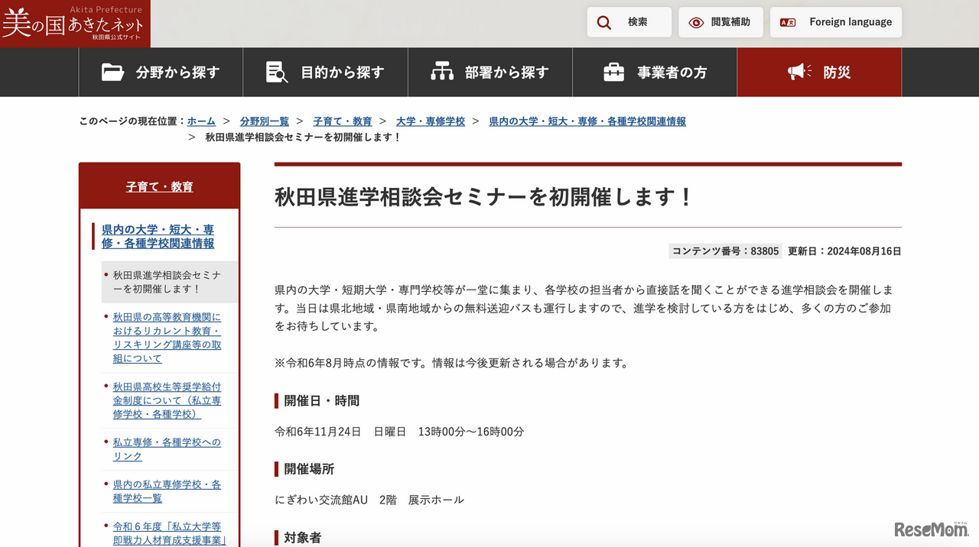The image size is (979, 547).
Task: Select 事業者の方 in the navigation bar
Action: click(653, 72)
